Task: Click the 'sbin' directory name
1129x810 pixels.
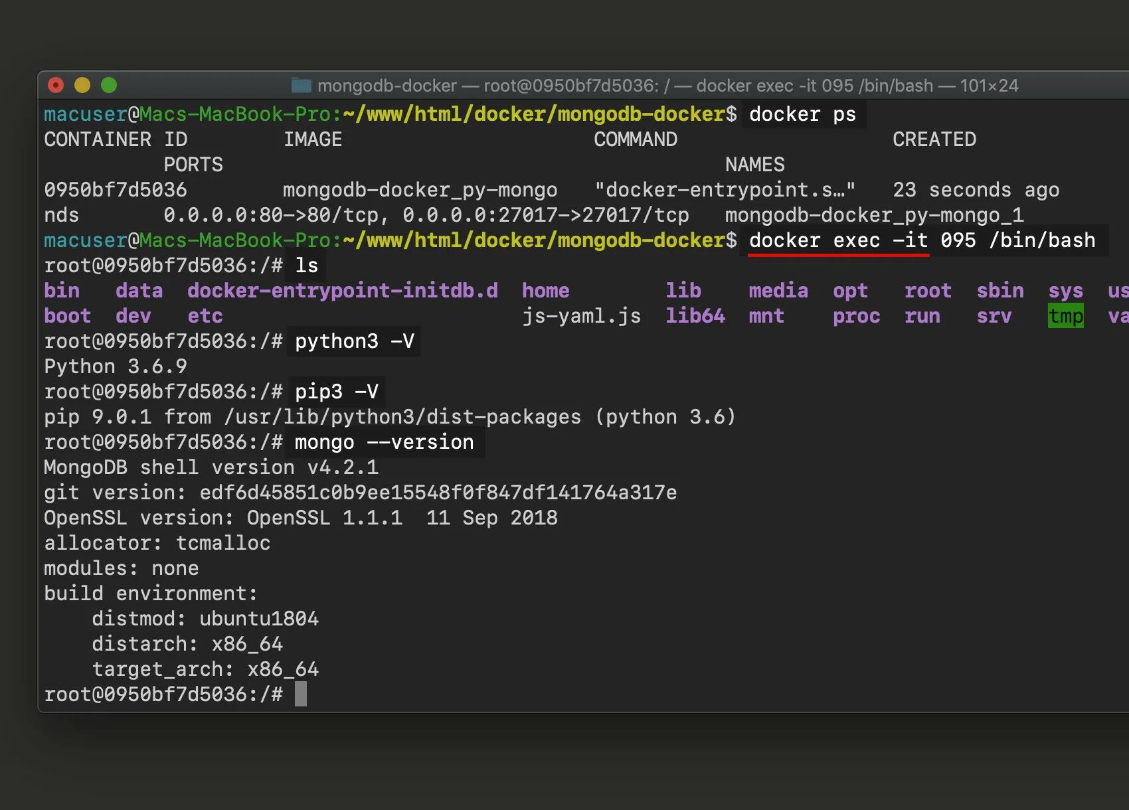Action: point(1000,291)
